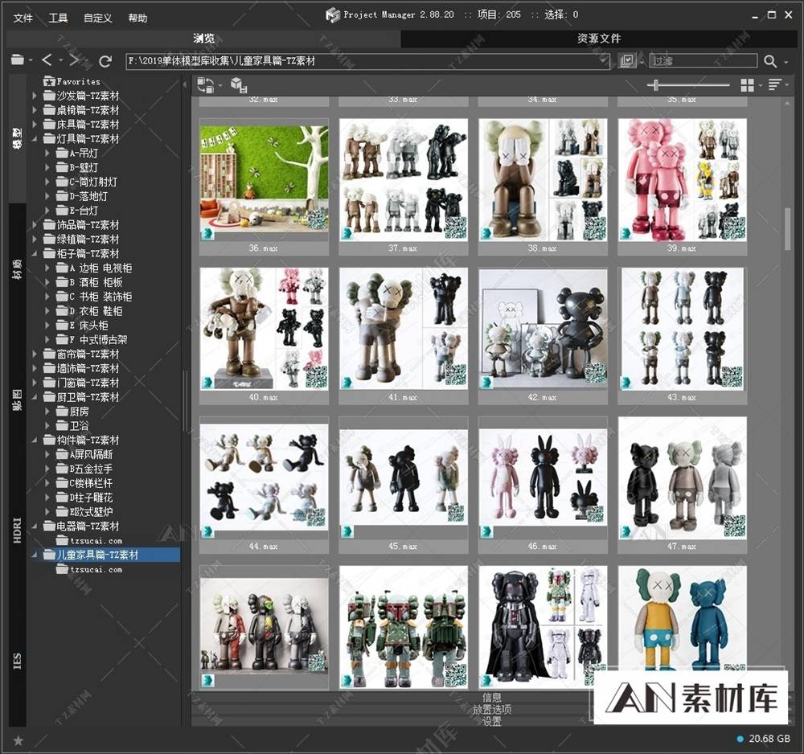The image size is (804, 754).
Task: Click the 3ds Max badge on 36.max thumbnail
Action: point(207,234)
